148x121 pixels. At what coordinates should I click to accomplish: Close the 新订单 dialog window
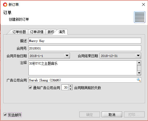point(144,4)
